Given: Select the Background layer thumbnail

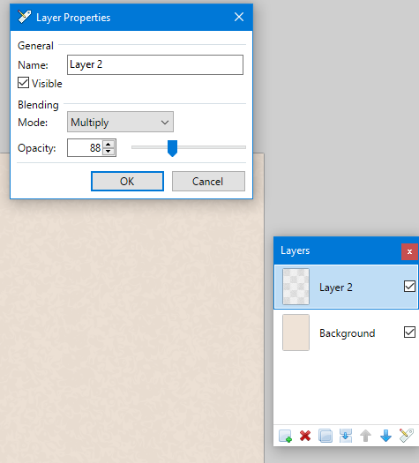Looking at the screenshot, I should tap(296, 332).
